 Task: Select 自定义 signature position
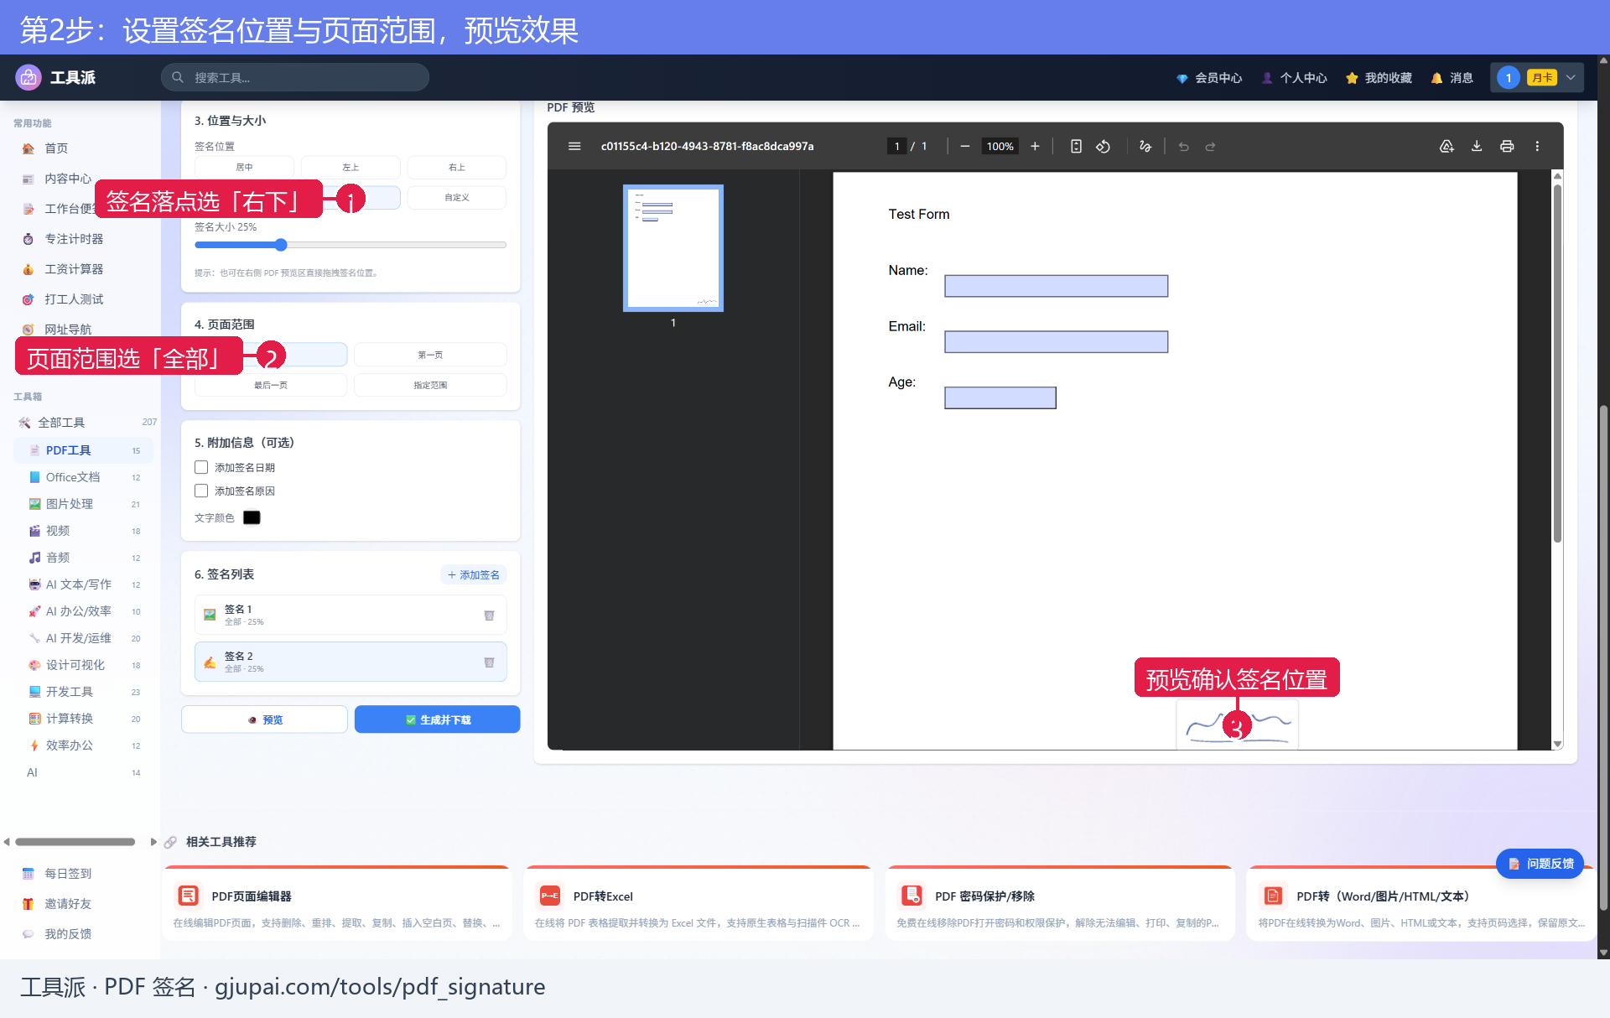(457, 198)
